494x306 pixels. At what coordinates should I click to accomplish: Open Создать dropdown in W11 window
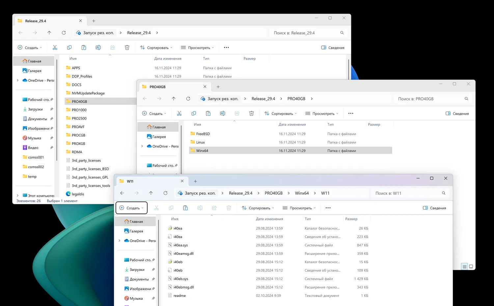[131, 208]
